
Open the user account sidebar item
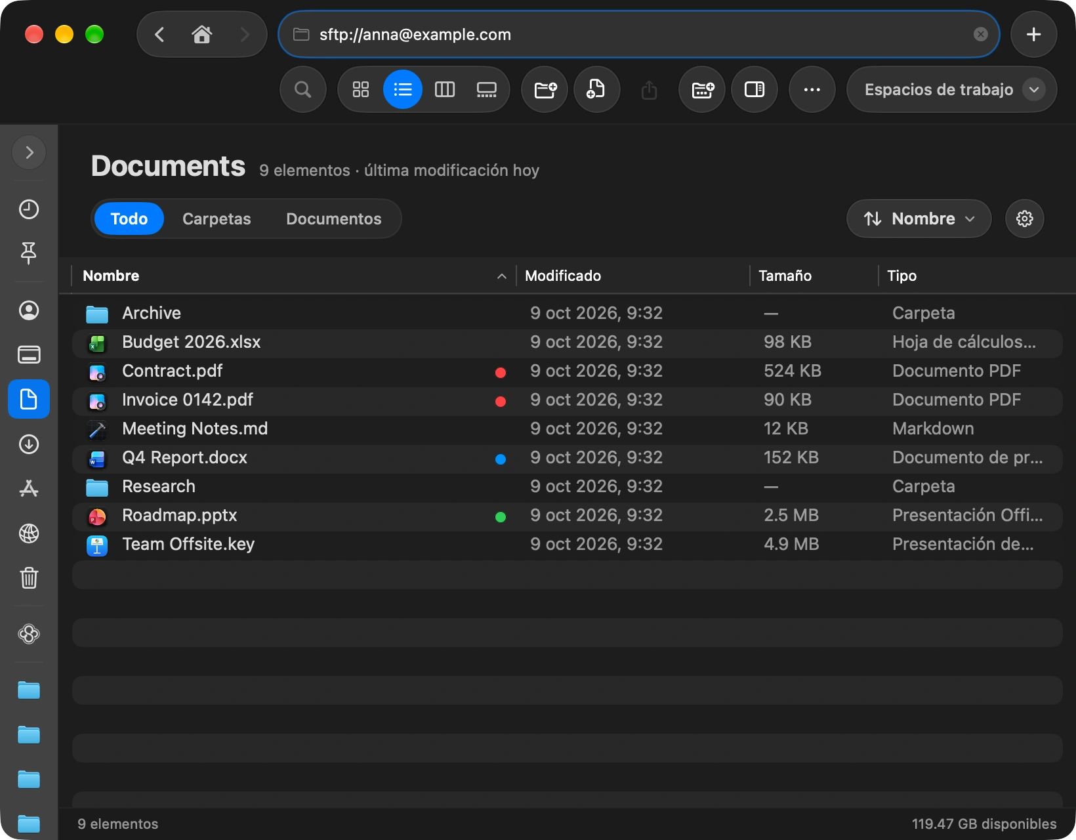29,310
